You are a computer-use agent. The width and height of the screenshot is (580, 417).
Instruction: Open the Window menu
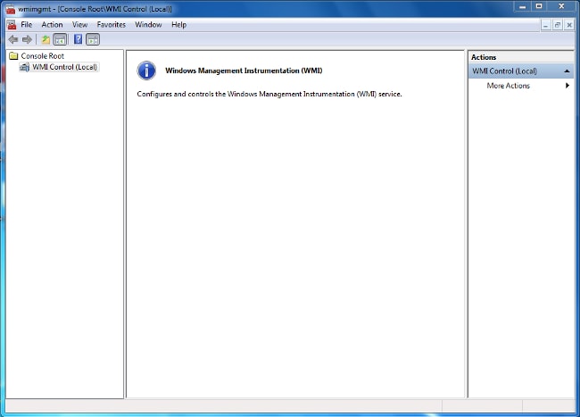pyautogui.click(x=148, y=25)
